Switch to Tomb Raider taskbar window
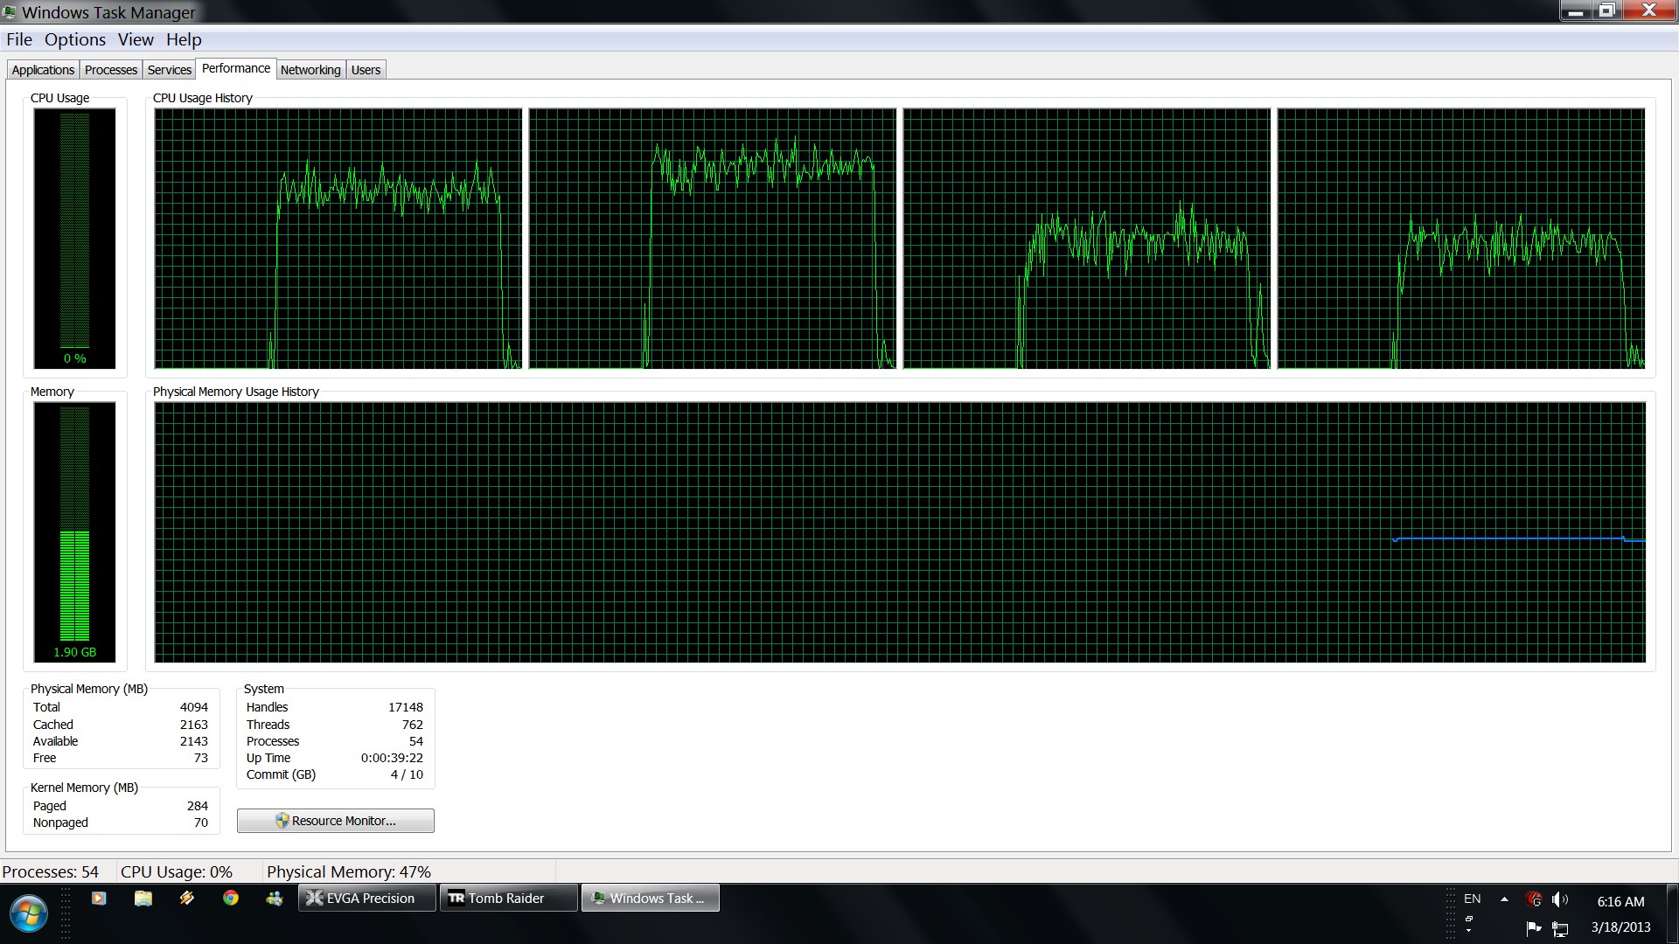Image resolution: width=1679 pixels, height=944 pixels. point(507,898)
